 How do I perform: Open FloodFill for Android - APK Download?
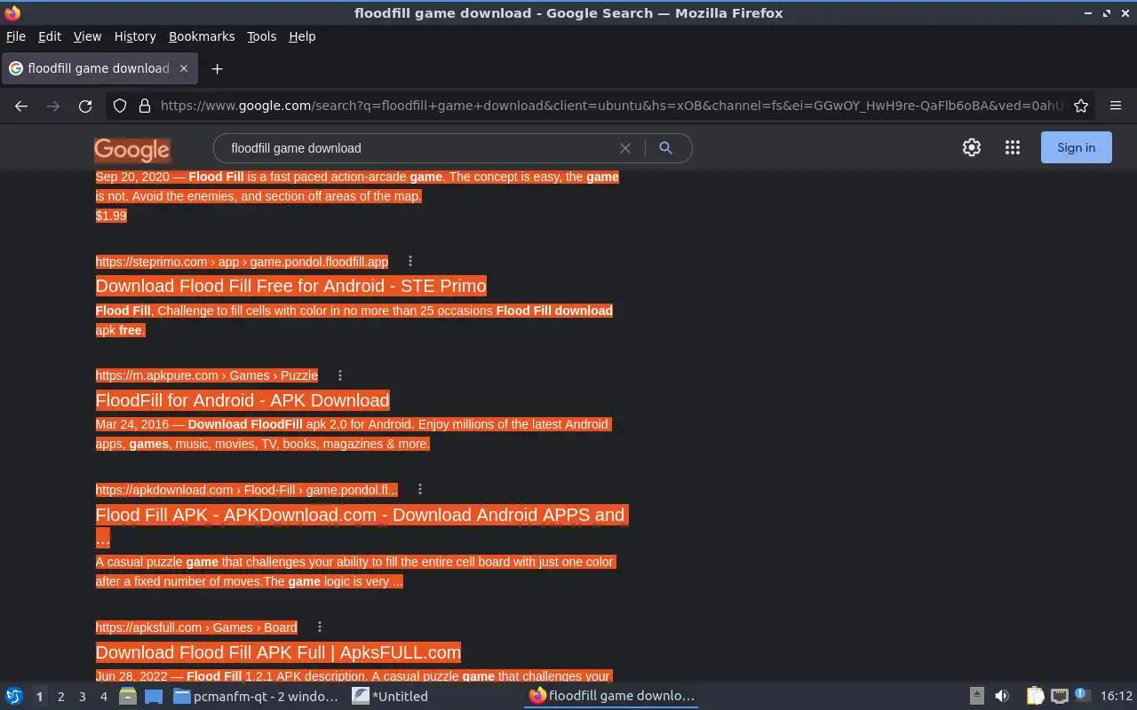[x=243, y=400]
